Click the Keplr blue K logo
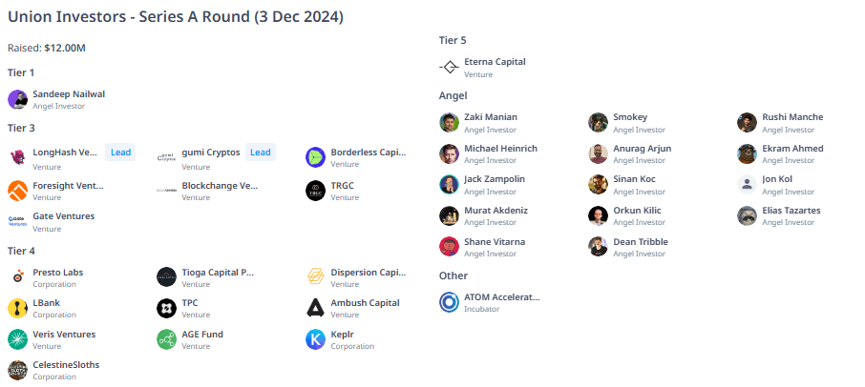The height and width of the screenshot is (387, 865). tap(316, 339)
